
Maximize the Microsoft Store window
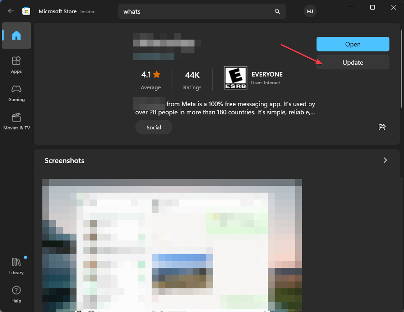373,7
